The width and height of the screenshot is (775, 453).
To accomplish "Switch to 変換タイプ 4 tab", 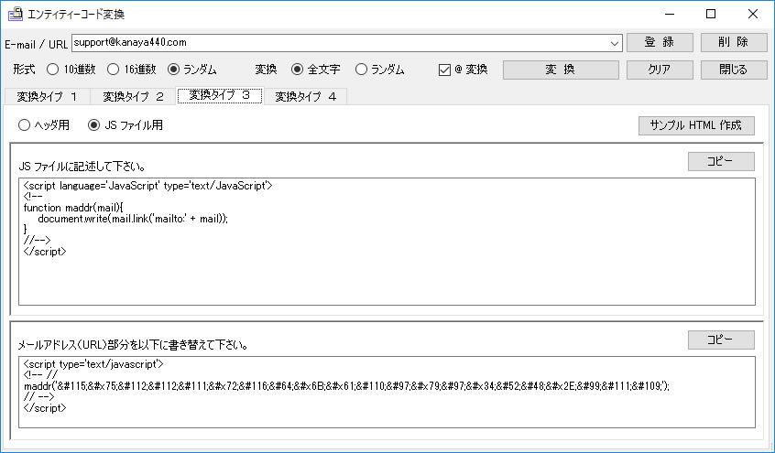I will click(x=305, y=96).
